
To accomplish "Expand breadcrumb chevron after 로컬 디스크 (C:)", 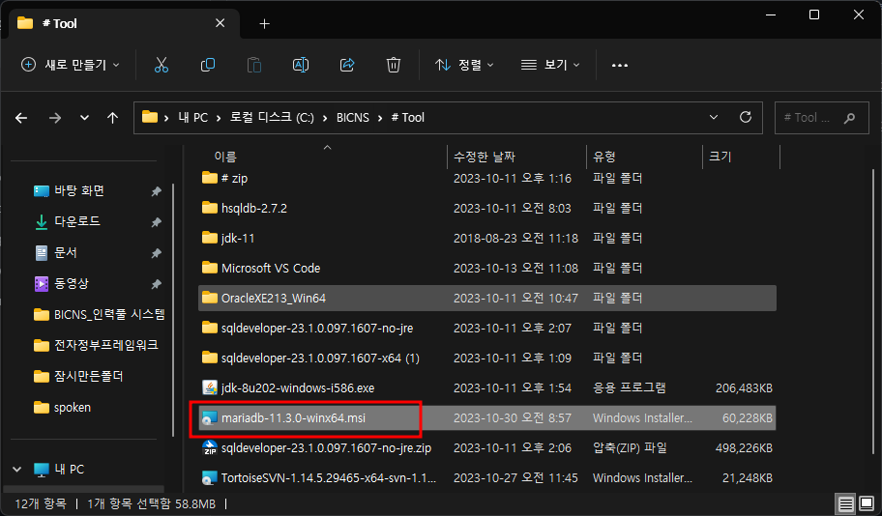I will pyautogui.click(x=325, y=118).
